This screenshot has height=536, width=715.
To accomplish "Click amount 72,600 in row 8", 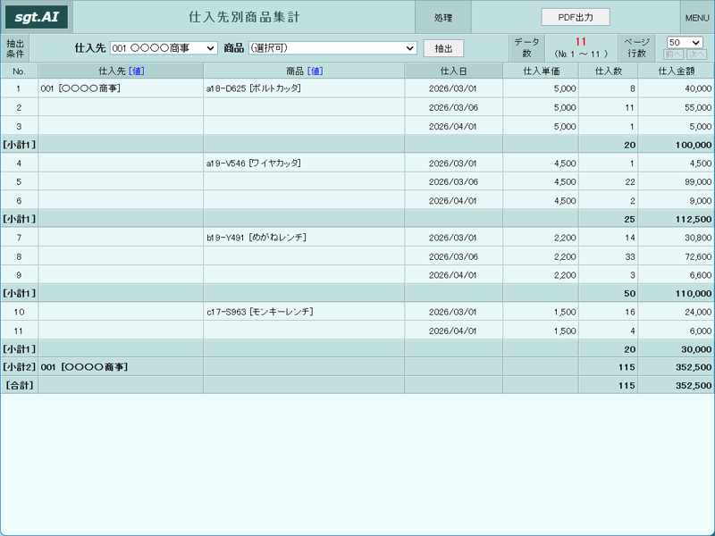I will 698,256.
